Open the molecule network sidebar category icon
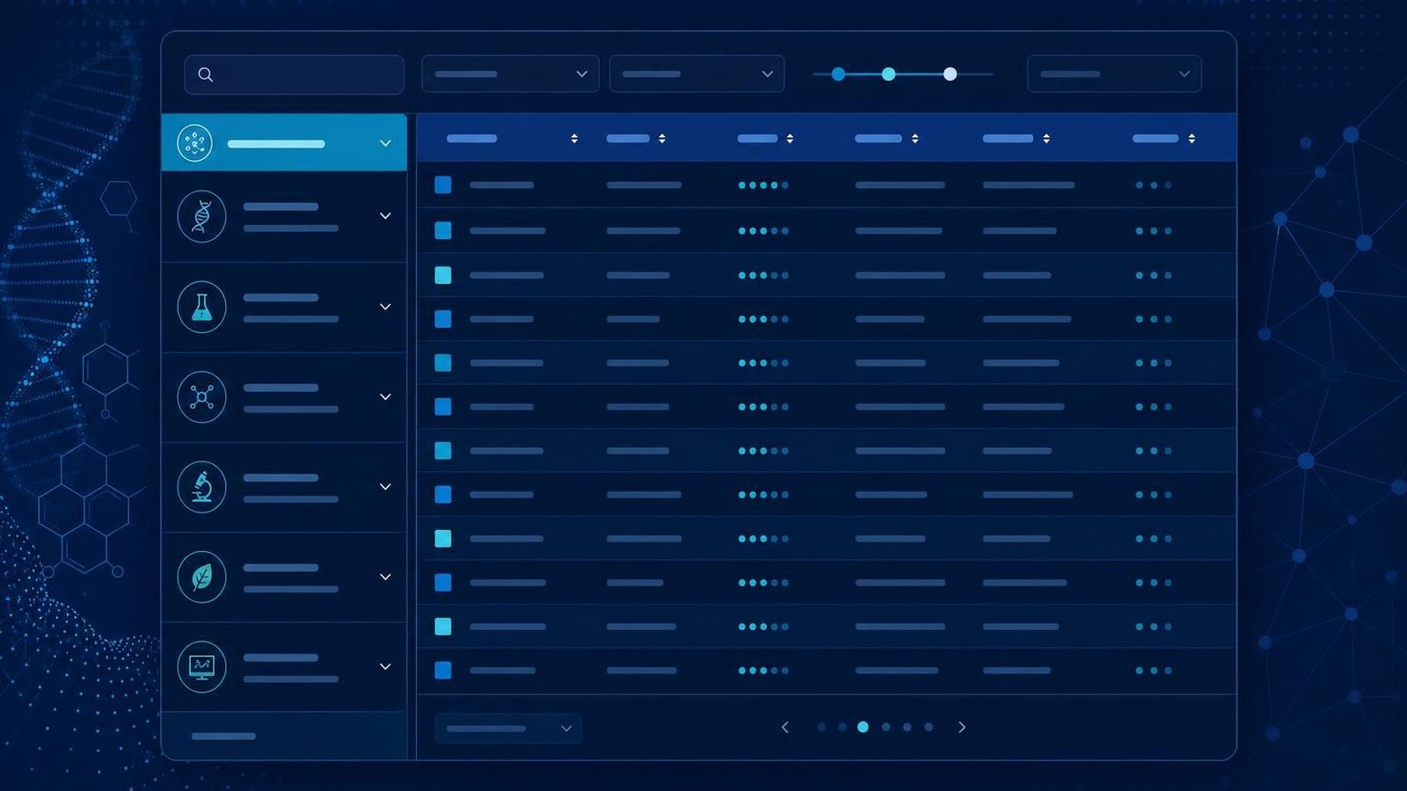Image resolution: width=1407 pixels, height=791 pixels. [x=201, y=397]
